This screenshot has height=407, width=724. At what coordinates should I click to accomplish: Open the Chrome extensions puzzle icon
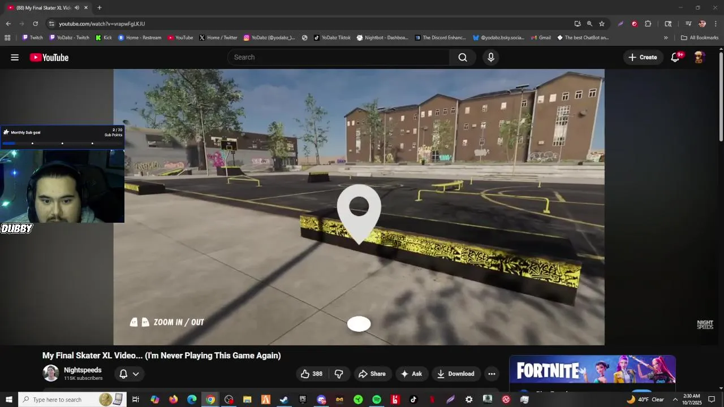(x=648, y=24)
